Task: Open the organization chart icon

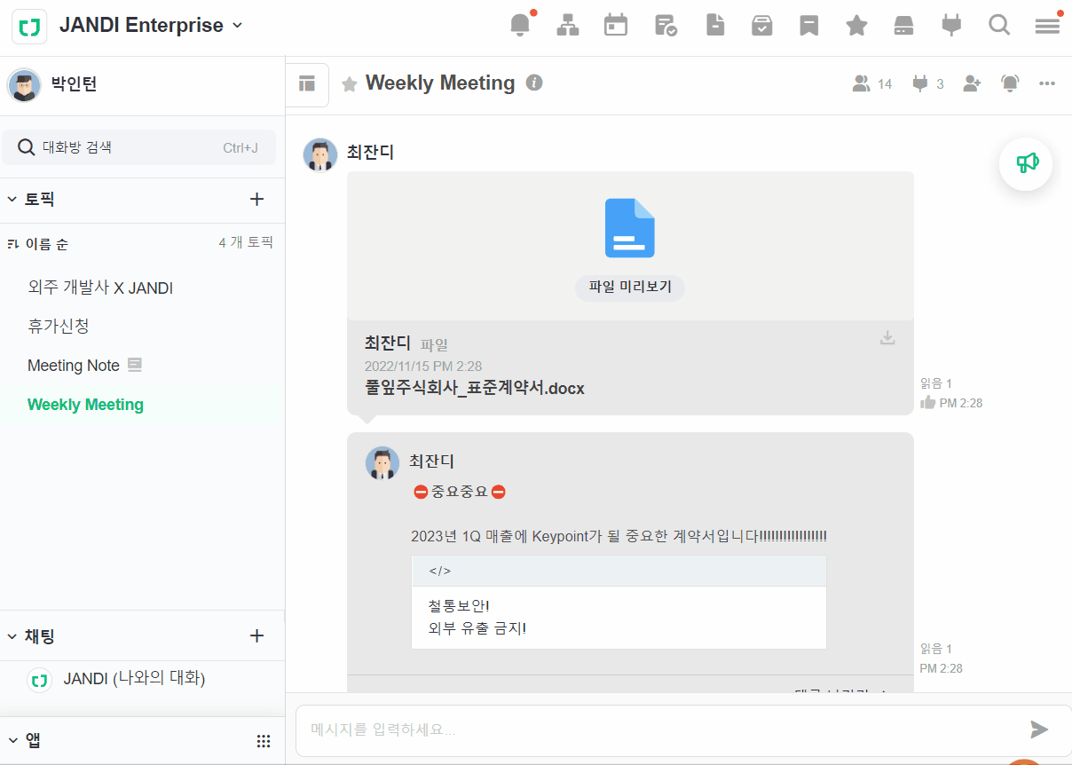Action: coord(568,26)
